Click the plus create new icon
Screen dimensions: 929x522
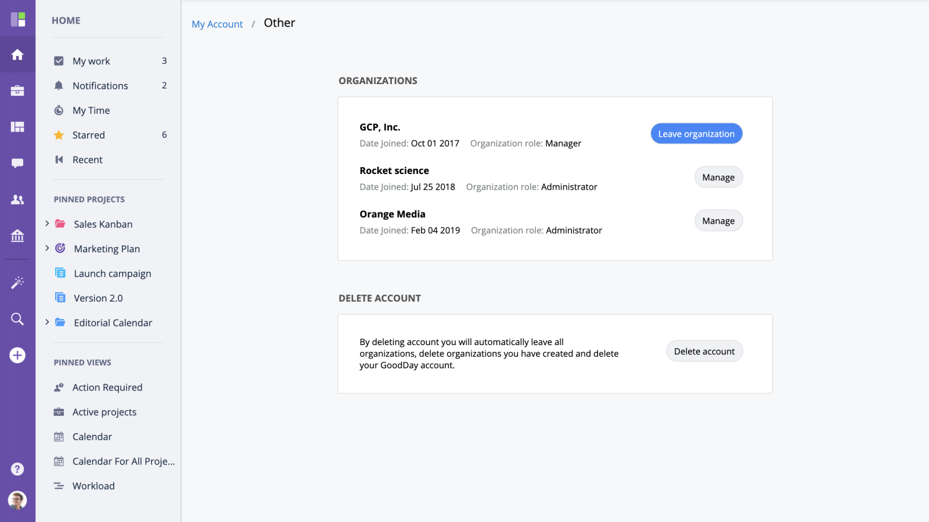pyautogui.click(x=17, y=355)
